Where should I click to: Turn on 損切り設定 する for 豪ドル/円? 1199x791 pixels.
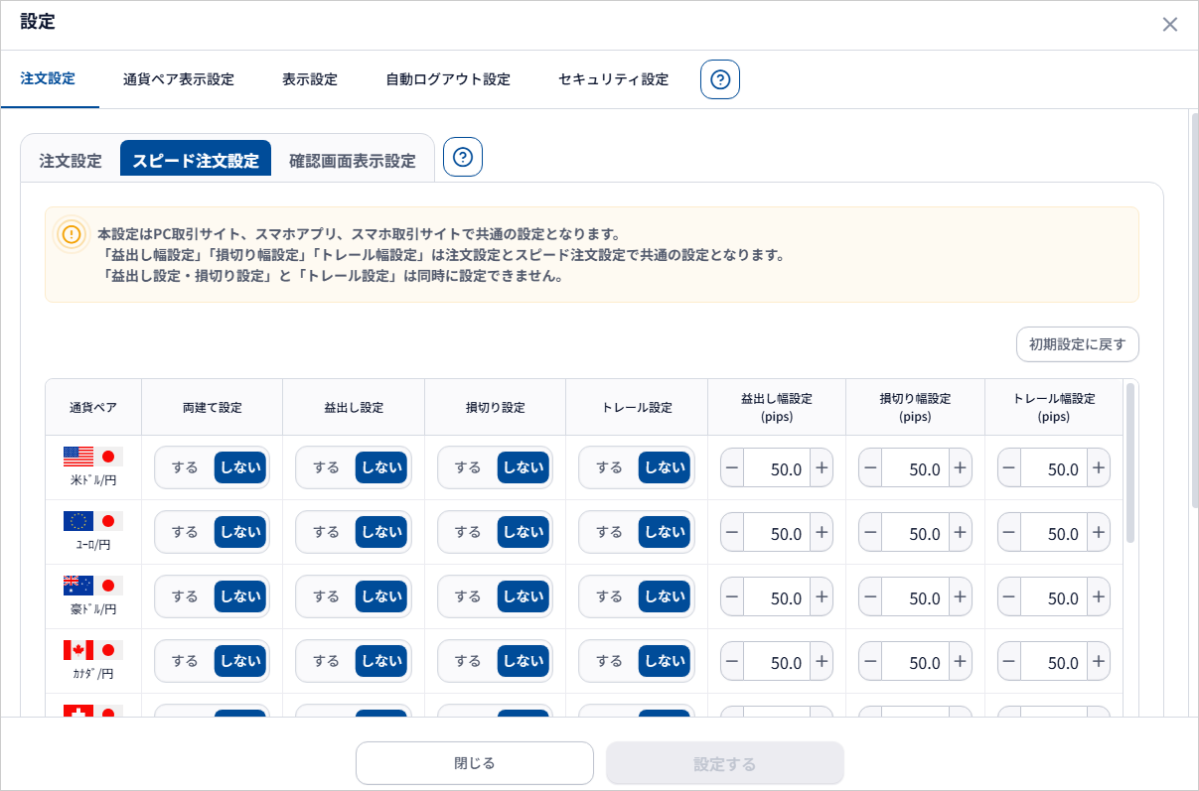pyautogui.click(x=468, y=596)
